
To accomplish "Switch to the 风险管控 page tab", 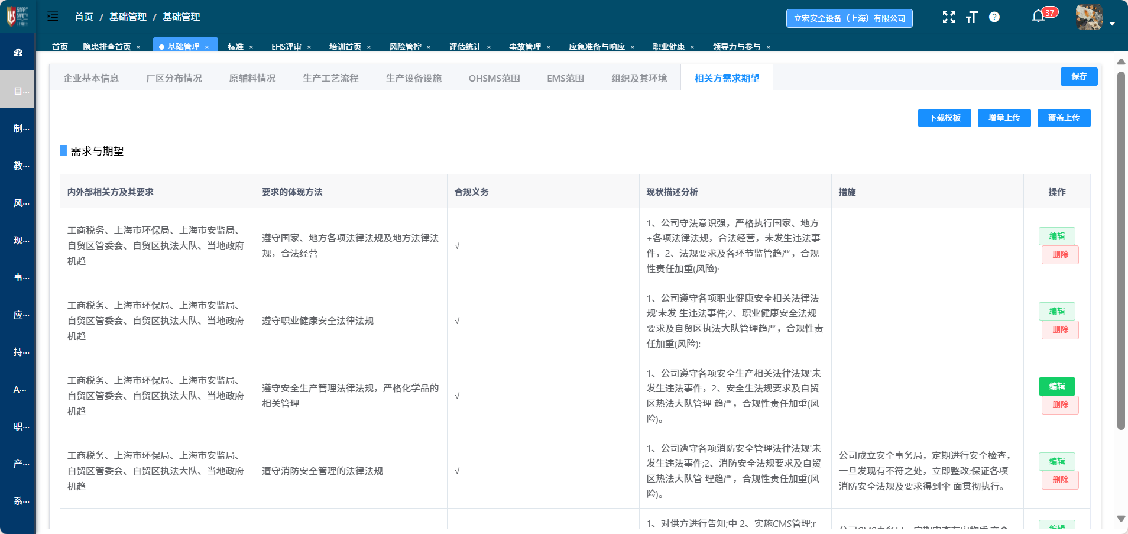I will [x=406, y=47].
